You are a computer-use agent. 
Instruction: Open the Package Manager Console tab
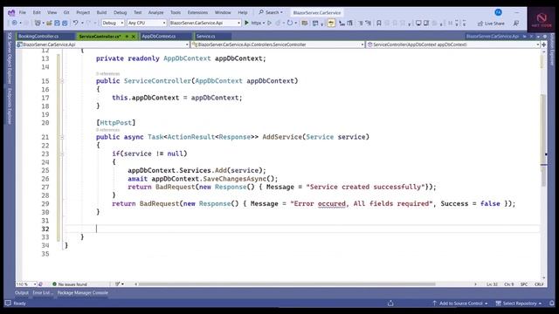pos(83,293)
